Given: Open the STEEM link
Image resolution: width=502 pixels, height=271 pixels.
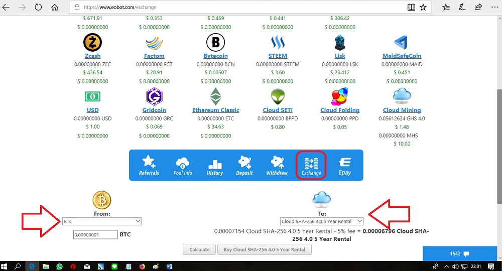Looking at the screenshot, I should click(x=278, y=56).
